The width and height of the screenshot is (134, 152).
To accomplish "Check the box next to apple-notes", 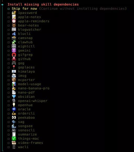I will pyautogui.click(x=9, y=17).
